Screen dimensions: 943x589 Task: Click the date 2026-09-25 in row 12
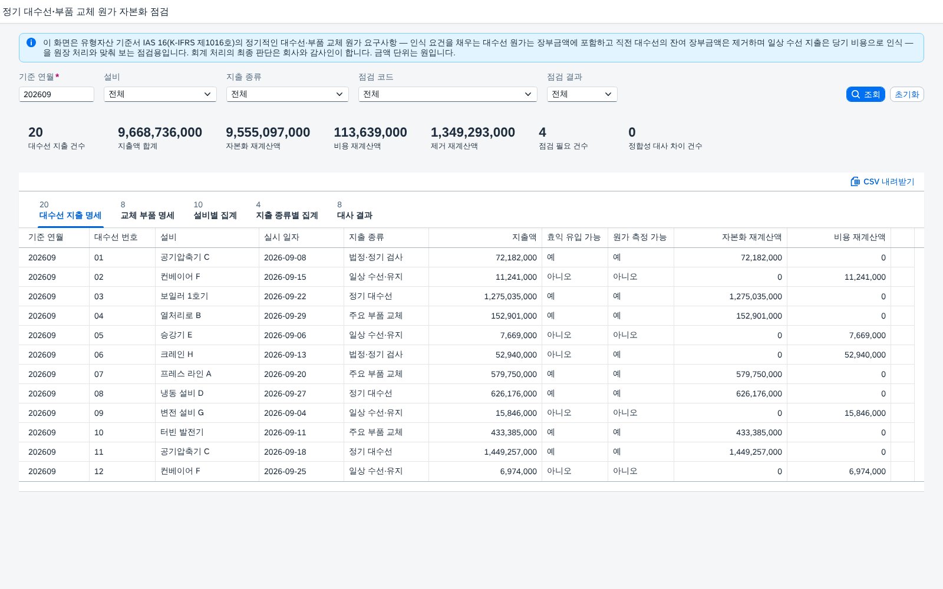point(285,471)
